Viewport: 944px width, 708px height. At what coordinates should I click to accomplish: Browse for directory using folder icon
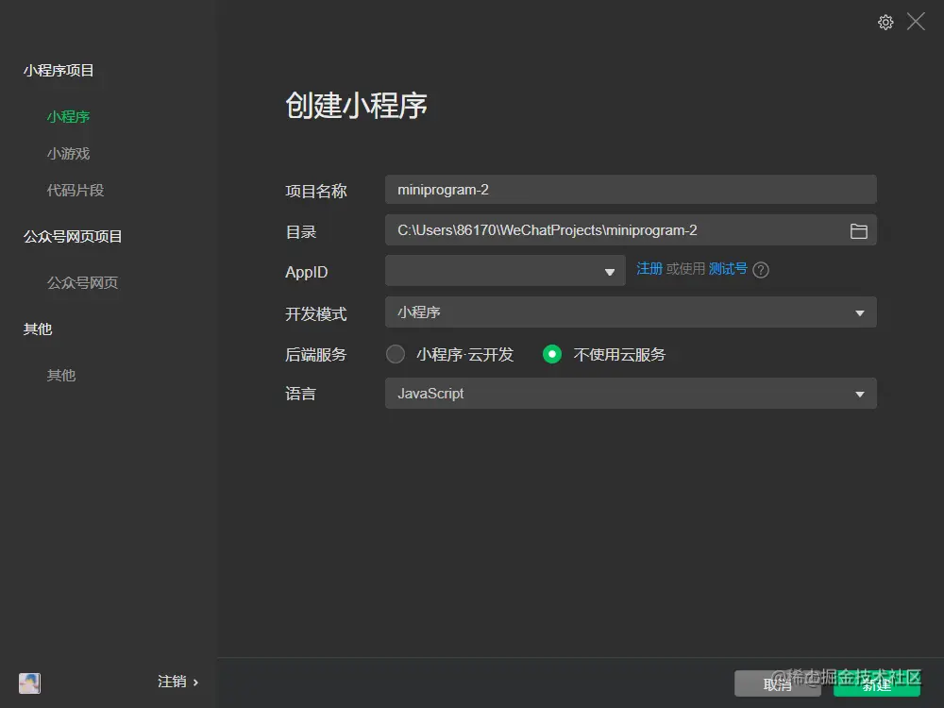pyautogui.click(x=858, y=230)
